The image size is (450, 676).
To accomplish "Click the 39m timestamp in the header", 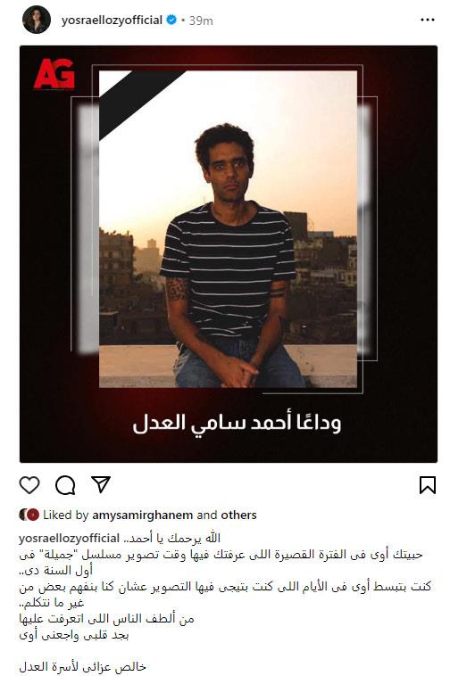I will coord(201,21).
